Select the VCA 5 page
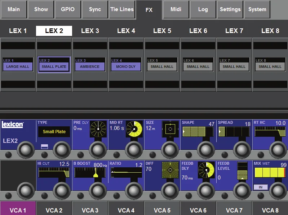The width and height of the screenshot is (288, 215). click(x=162, y=208)
